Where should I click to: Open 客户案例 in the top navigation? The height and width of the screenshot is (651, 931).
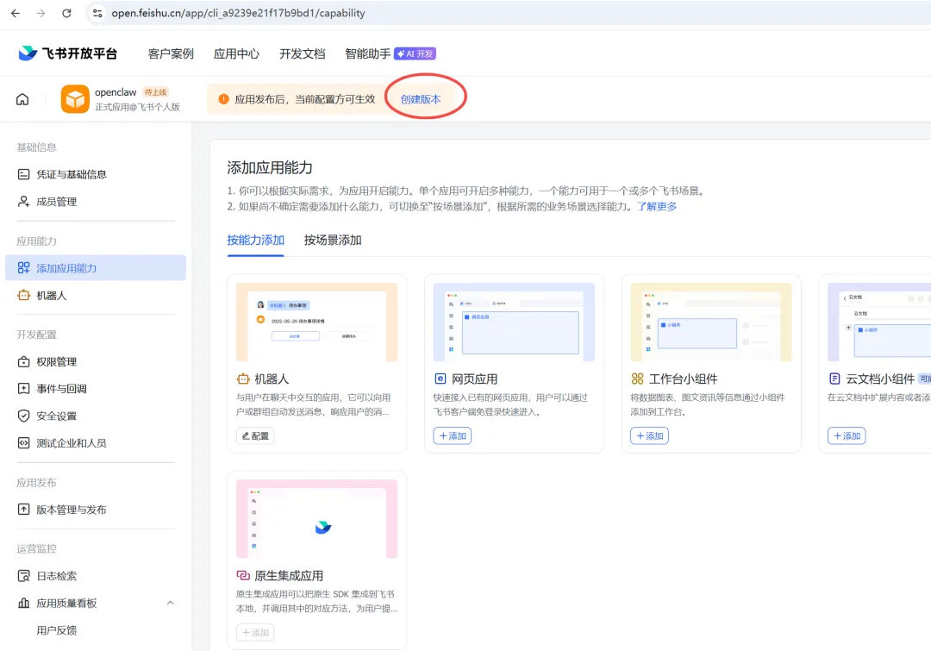pos(171,54)
